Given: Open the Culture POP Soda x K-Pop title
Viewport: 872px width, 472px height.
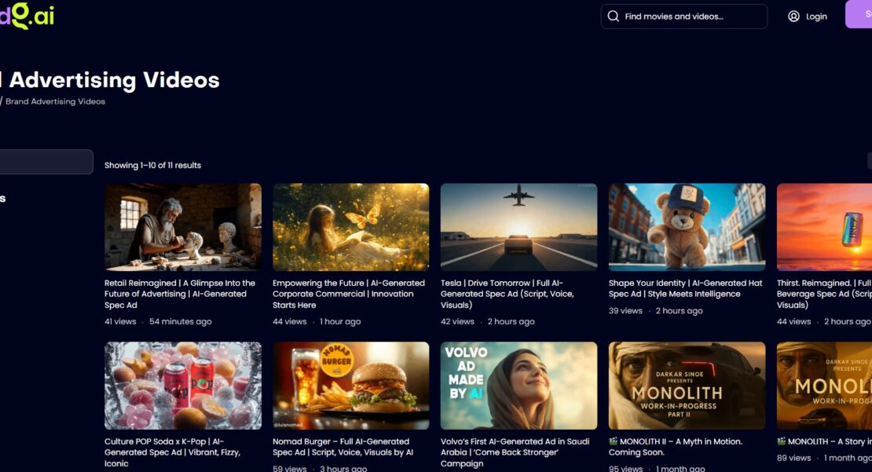Looking at the screenshot, I should coord(172,452).
